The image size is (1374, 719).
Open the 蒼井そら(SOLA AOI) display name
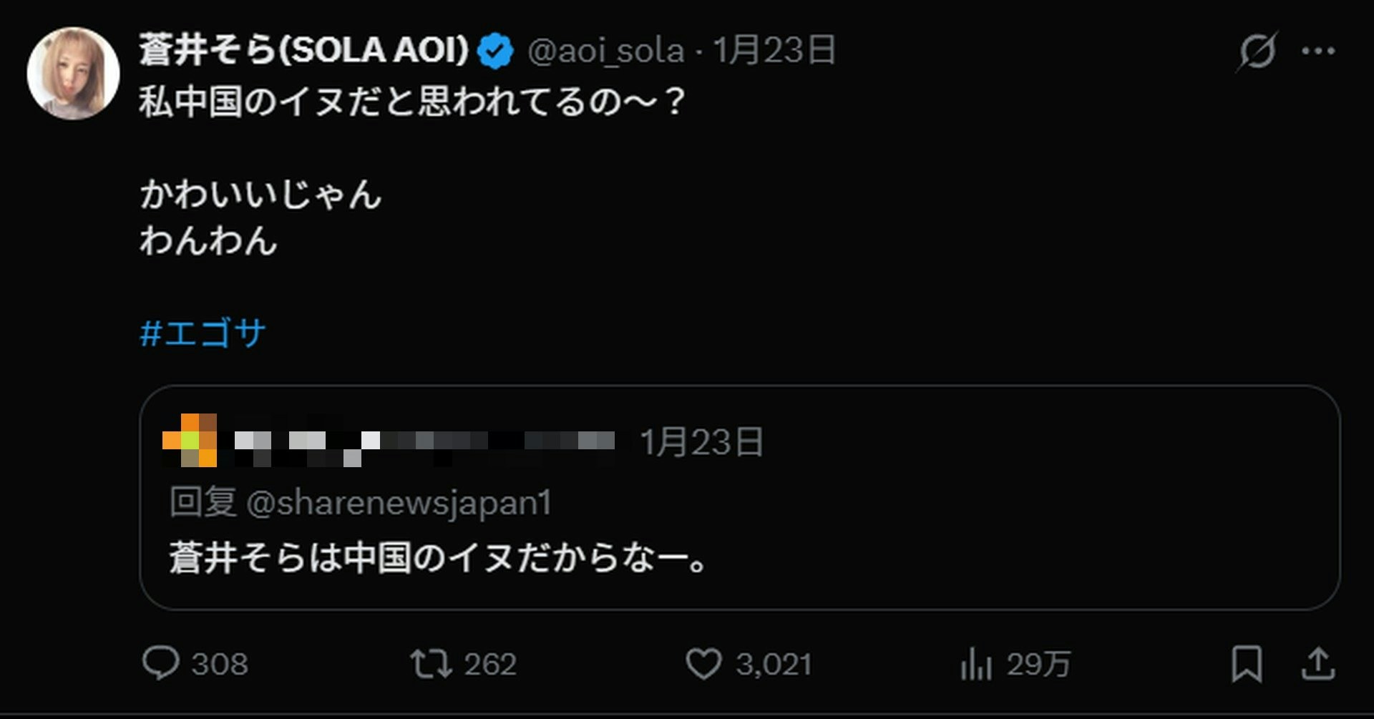[303, 50]
